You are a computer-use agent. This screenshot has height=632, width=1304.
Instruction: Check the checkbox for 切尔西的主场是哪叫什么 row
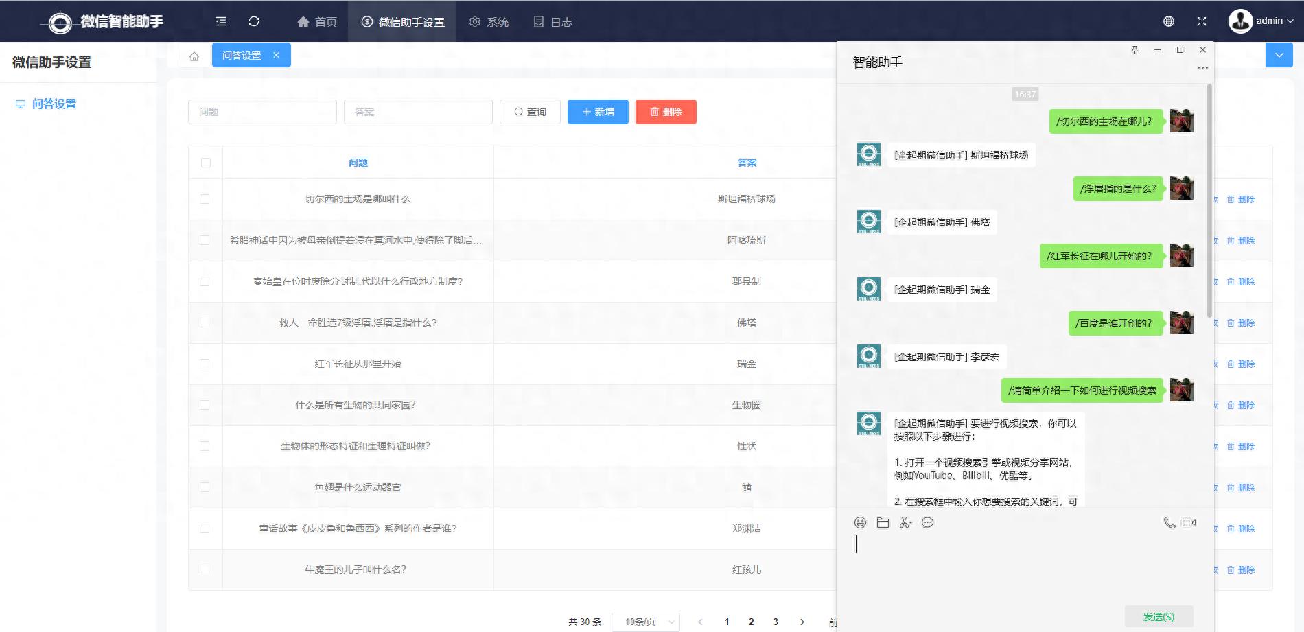[x=205, y=199]
